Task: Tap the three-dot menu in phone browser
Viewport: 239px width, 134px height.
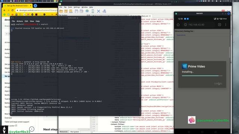Action: pos(226,25)
